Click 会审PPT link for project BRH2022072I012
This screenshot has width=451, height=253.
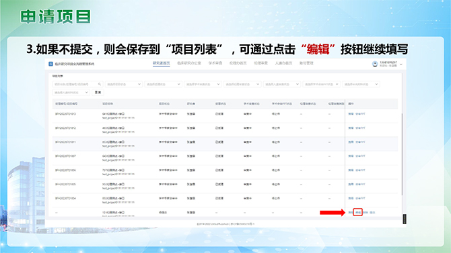pyautogui.click(x=360, y=128)
